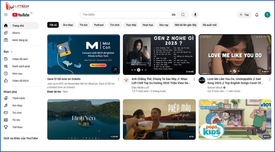This screenshot has height=152, width=275.
Task: Click the Tạo create button
Action: click(x=244, y=15)
